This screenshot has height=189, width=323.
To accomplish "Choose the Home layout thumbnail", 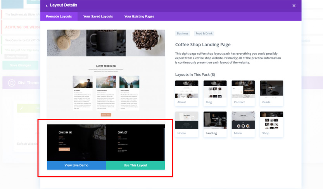I will tap(187, 124).
